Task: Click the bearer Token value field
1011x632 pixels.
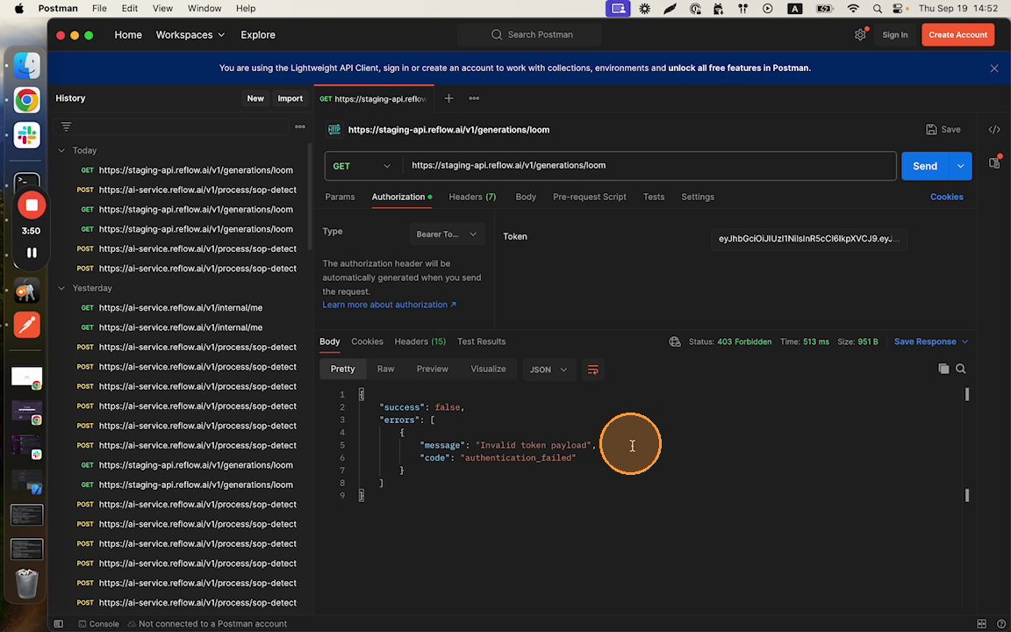Action: tap(808, 239)
